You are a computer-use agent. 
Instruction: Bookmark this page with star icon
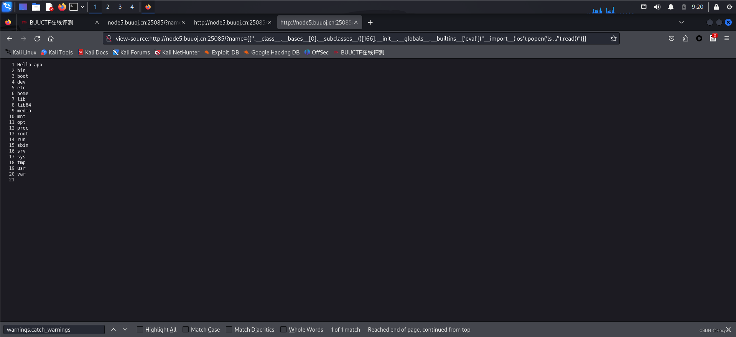click(614, 38)
